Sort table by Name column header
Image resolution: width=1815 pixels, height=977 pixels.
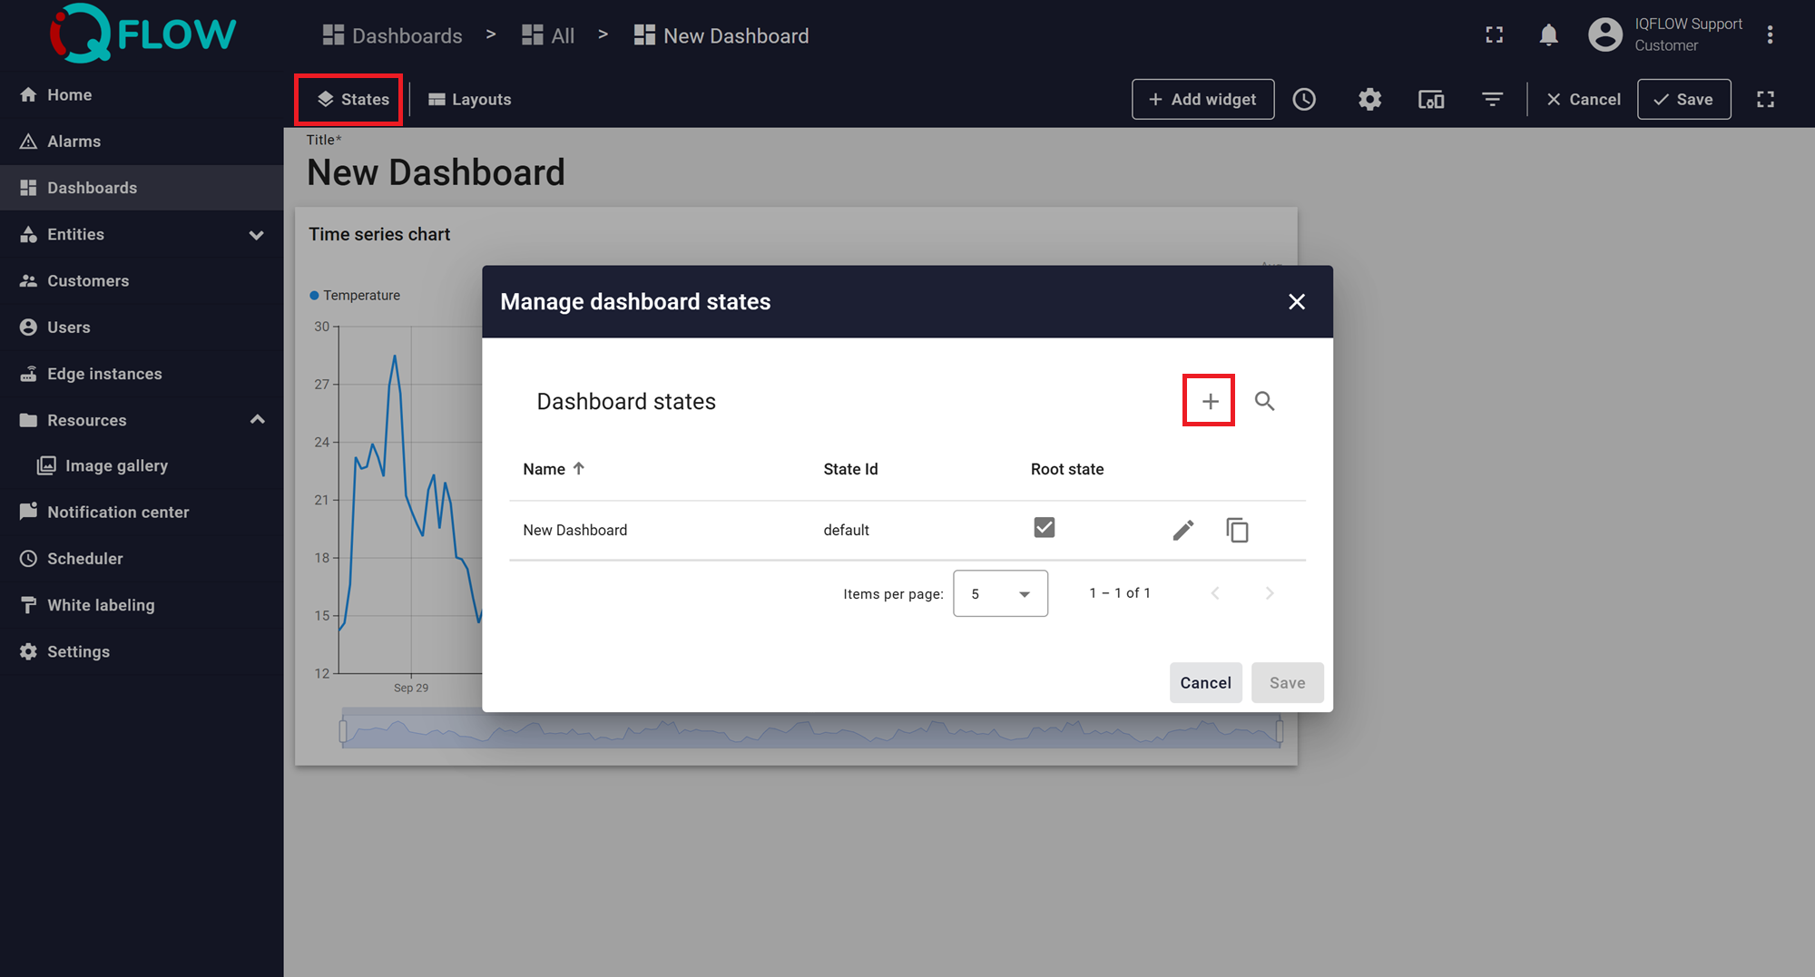coord(544,469)
